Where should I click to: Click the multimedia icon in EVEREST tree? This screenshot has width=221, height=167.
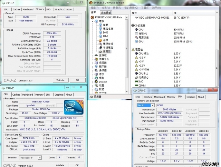pos(96,70)
